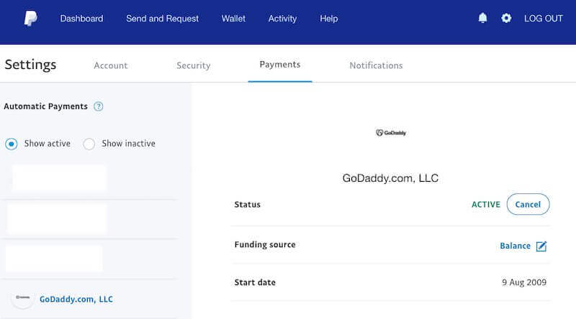Click the edit funding source pencil icon
Viewport: 576px width, 319px height.
[x=541, y=246]
